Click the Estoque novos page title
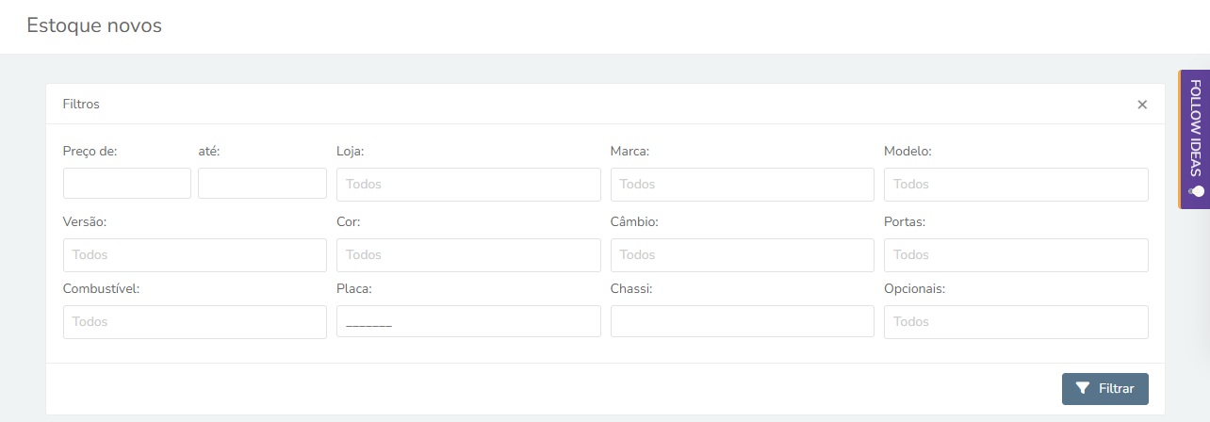This screenshot has width=1210, height=422. click(x=94, y=25)
